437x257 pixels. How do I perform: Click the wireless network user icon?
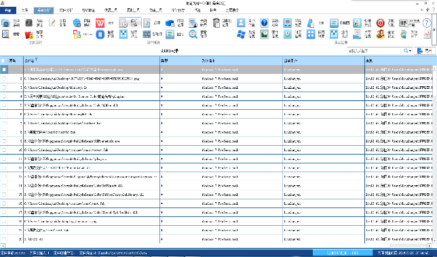(193, 23)
